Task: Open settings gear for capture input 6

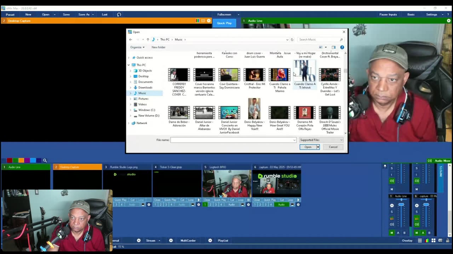Action: point(298,205)
